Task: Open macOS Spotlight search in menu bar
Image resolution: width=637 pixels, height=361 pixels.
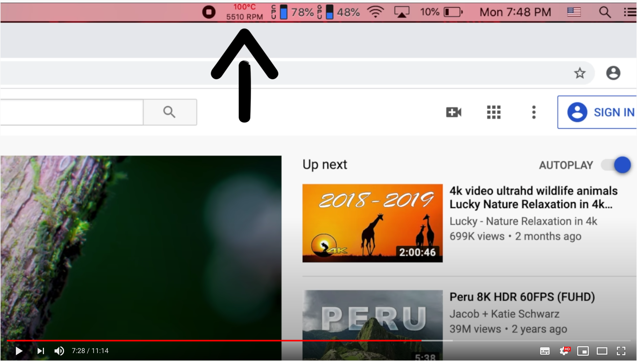Action: tap(605, 12)
